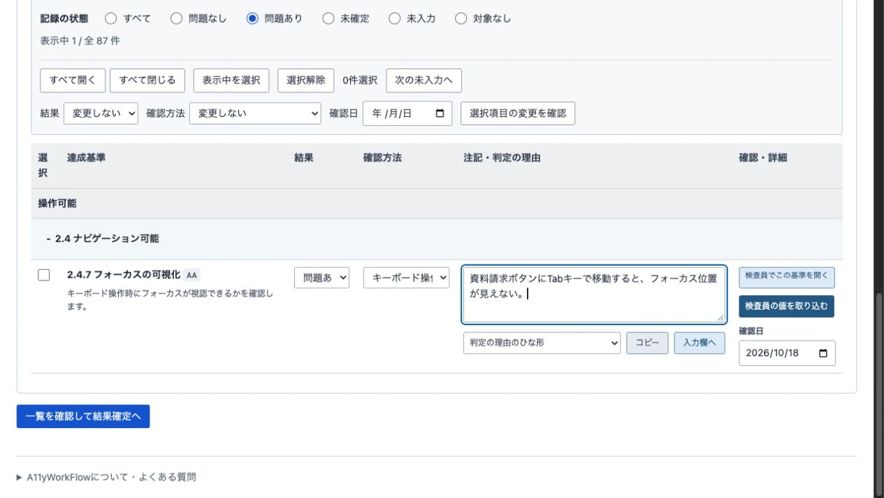Open calendar picker for 2026/10/18 date
This screenshot has height=498, width=884.
[823, 353]
